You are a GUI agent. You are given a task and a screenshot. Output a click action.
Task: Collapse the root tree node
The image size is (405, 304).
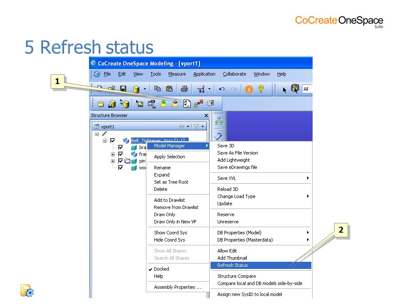pyautogui.click(x=97, y=134)
